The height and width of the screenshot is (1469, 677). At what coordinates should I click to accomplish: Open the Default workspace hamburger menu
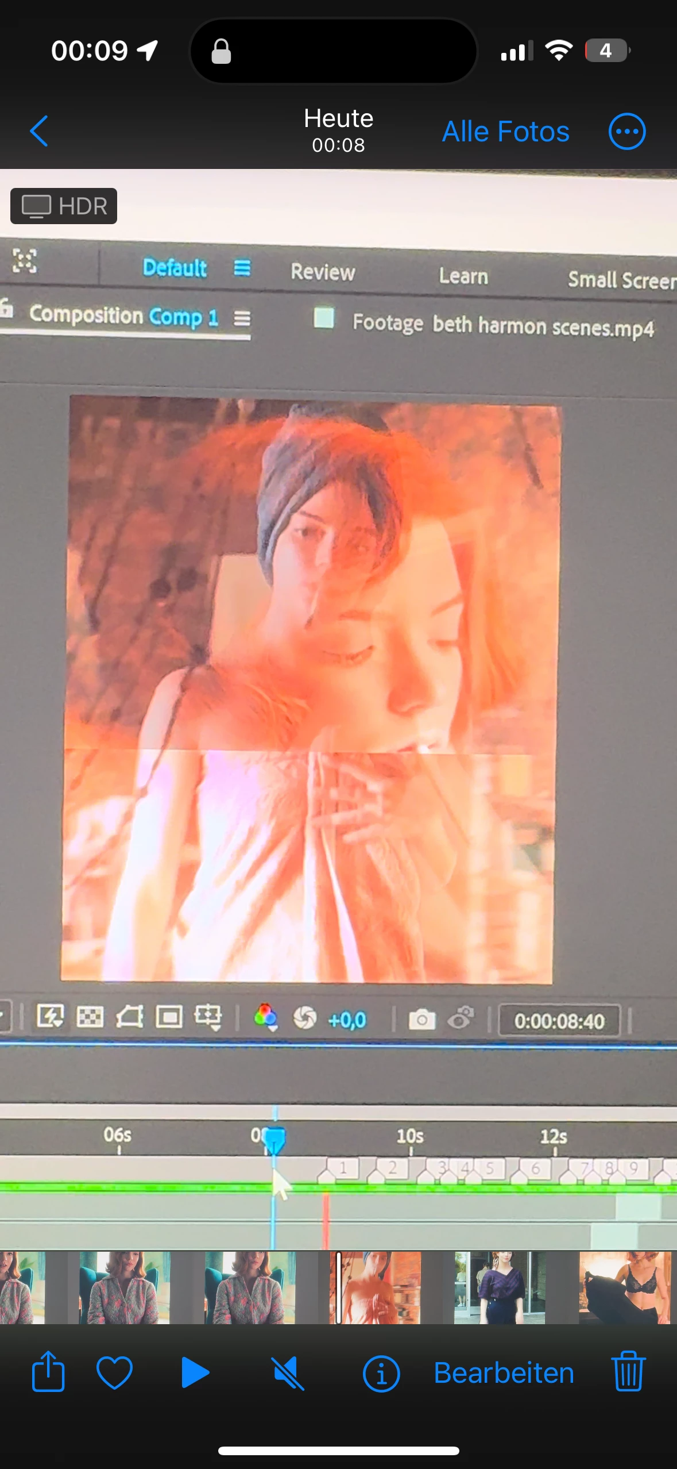[x=242, y=268]
